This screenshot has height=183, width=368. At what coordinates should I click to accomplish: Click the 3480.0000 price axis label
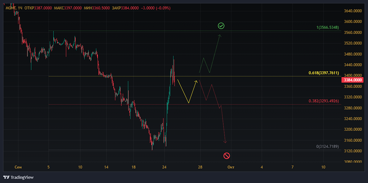352,54
